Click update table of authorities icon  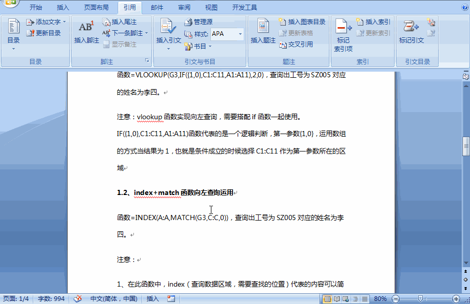431,33
